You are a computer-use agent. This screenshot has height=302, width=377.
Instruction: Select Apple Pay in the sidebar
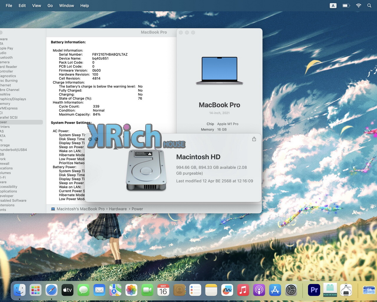(x=6, y=48)
